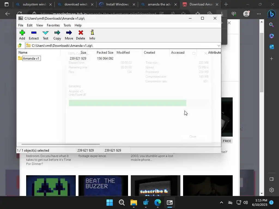The image size is (279, 209).
Task: Open Windows taskbar search
Action: (122, 202)
